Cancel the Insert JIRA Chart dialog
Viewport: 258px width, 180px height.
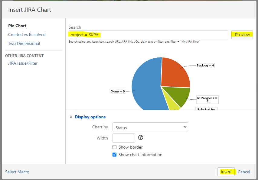pyautogui.click(x=244, y=172)
